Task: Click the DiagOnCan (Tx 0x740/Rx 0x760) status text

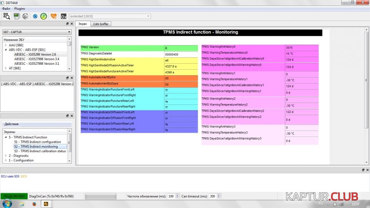Action: point(51,197)
